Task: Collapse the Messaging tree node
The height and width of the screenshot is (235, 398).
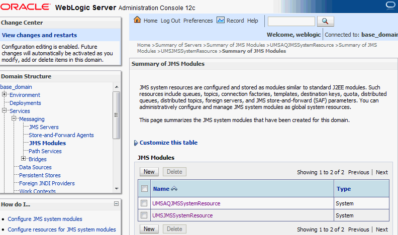Action: point(14,119)
